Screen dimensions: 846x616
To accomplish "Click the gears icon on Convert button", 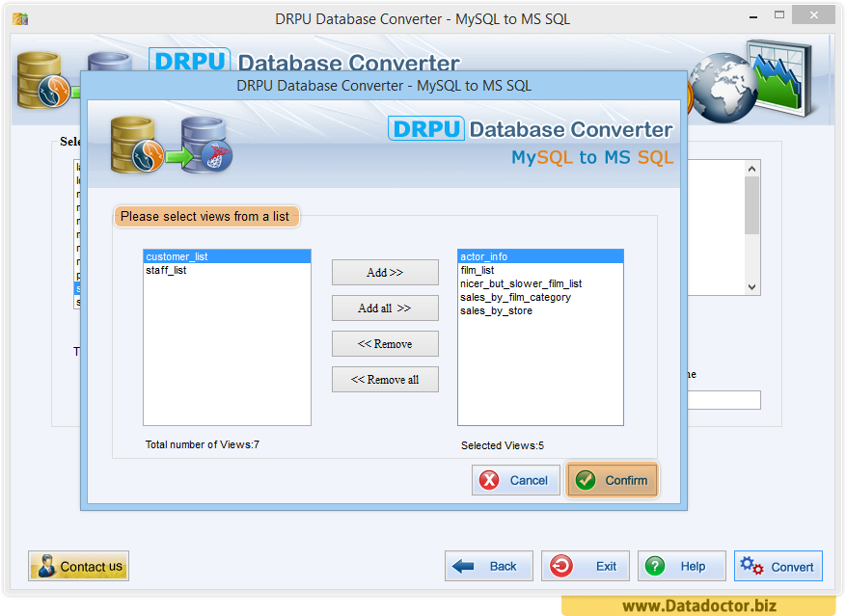I will click(751, 566).
